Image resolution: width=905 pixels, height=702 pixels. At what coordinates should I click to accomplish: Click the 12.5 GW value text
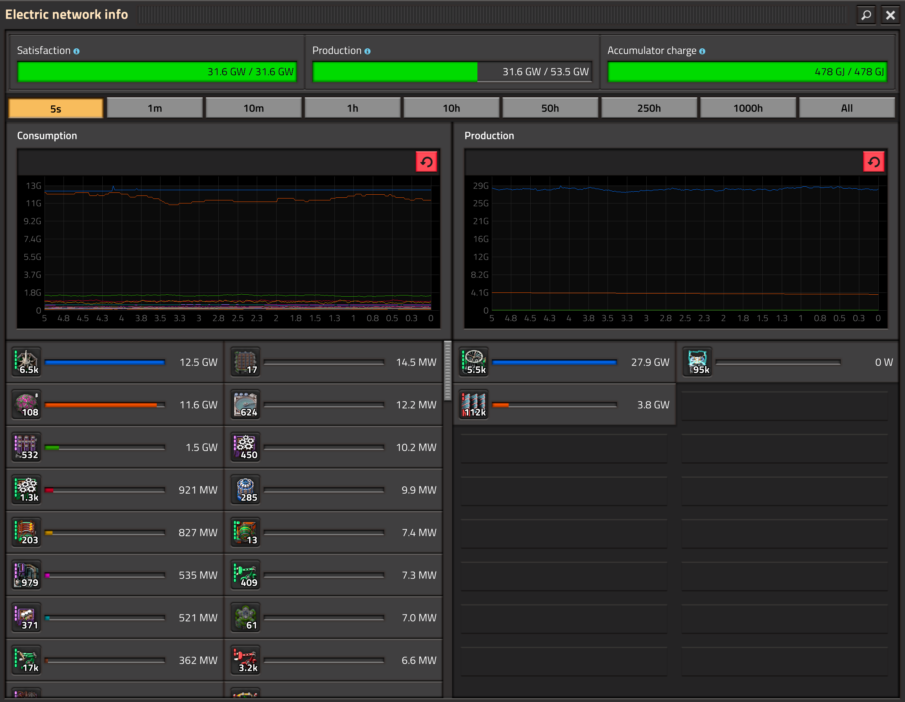tap(199, 362)
